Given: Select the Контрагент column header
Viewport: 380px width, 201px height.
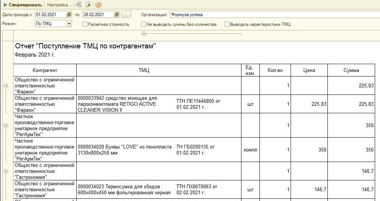Looking at the screenshot, I should pos(45,70).
